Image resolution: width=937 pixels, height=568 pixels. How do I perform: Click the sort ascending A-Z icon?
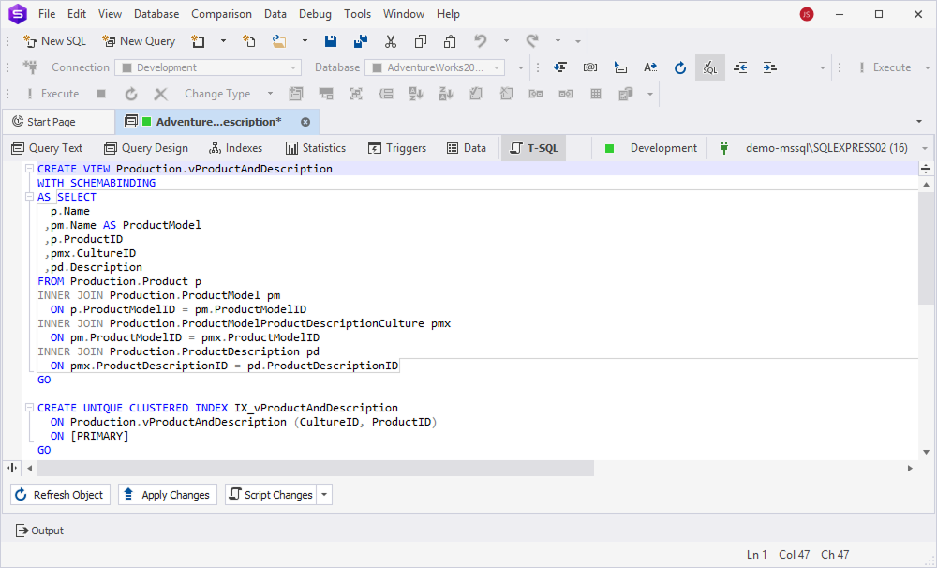(x=416, y=94)
